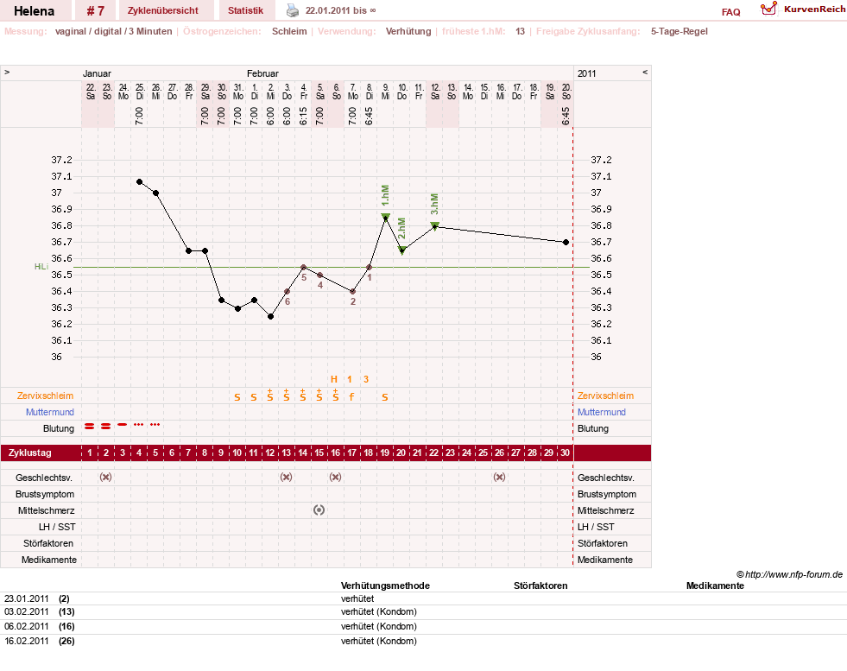This screenshot has width=847, height=671.
Task: Click the next cycle arrow beside 2011
Action: pyautogui.click(x=644, y=72)
